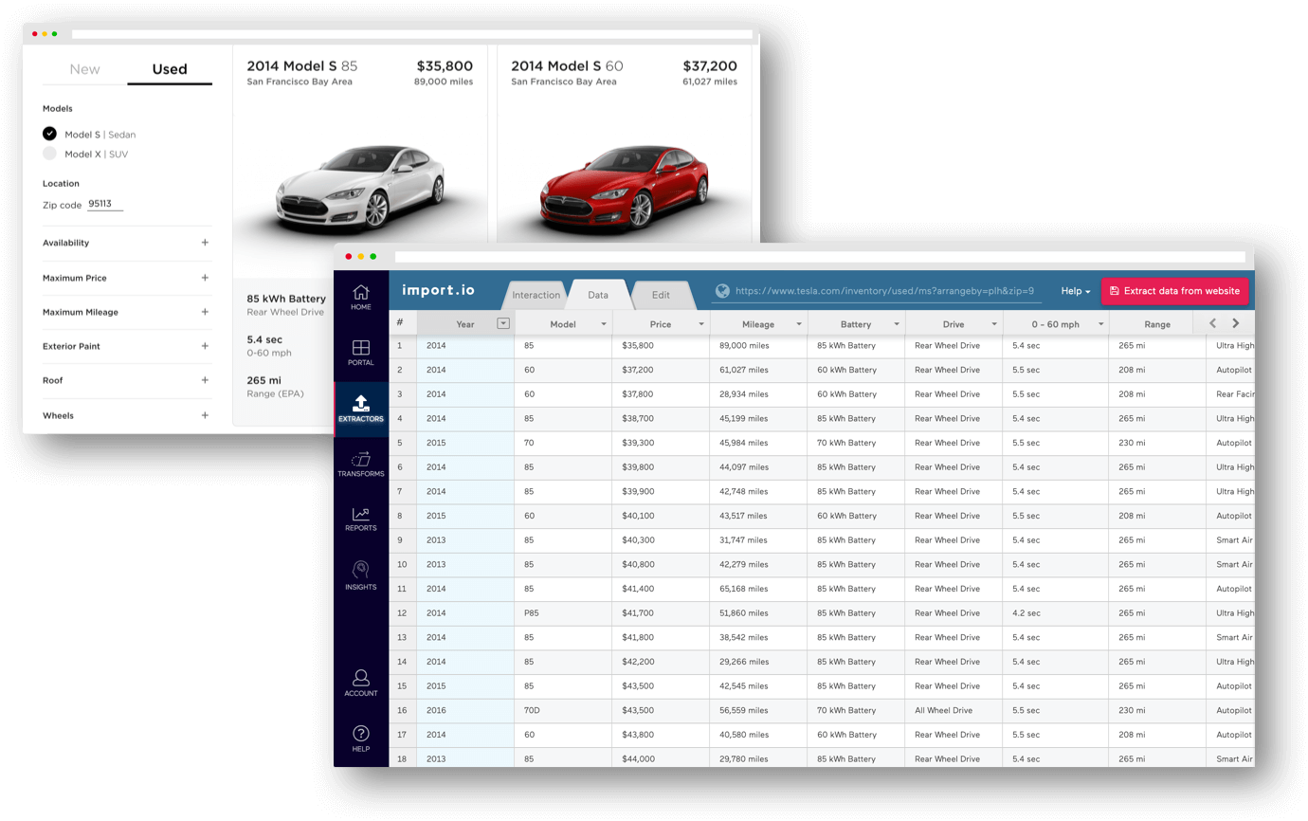The height and width of the screenshot is (821, 1308).
Task: Expand the Maximum Mileage filter
Action: [205, 312]
